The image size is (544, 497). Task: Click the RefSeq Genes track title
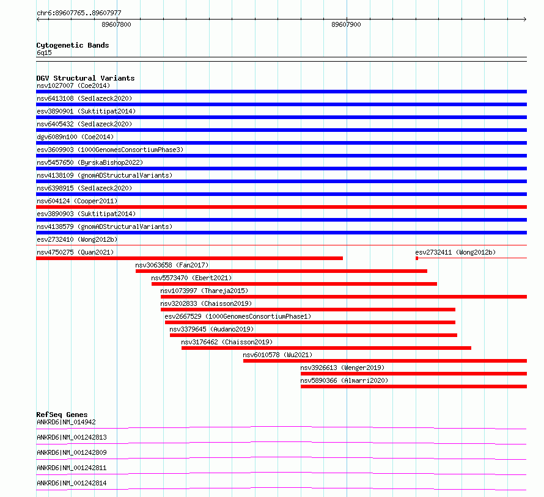62,415
